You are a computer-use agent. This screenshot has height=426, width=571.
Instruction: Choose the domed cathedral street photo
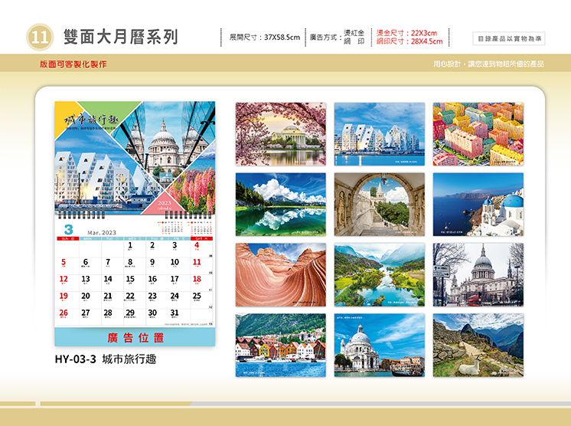point(478,275)
